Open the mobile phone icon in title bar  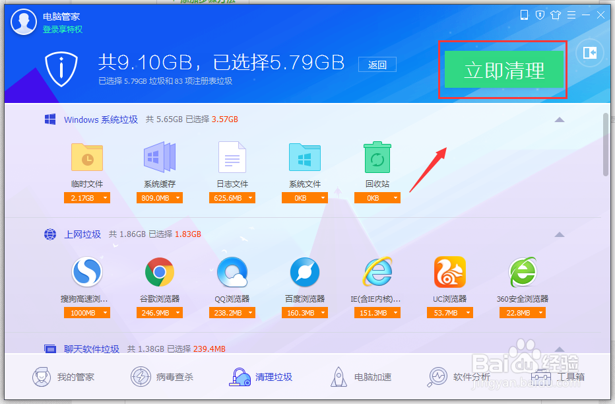(x=524, y=15)
